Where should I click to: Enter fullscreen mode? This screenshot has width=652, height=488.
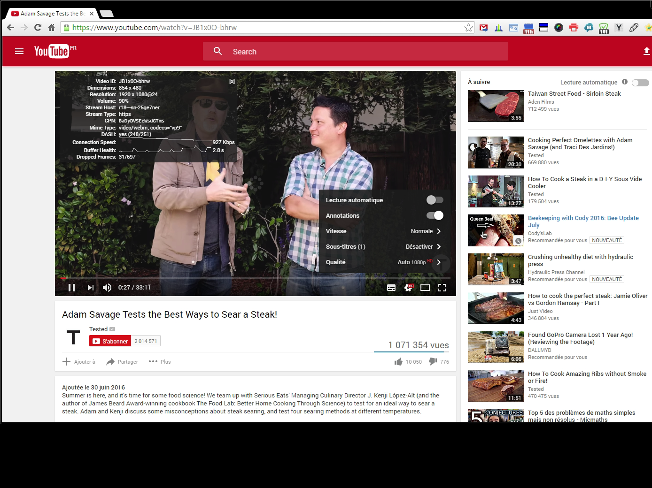(x=442, y=288)
